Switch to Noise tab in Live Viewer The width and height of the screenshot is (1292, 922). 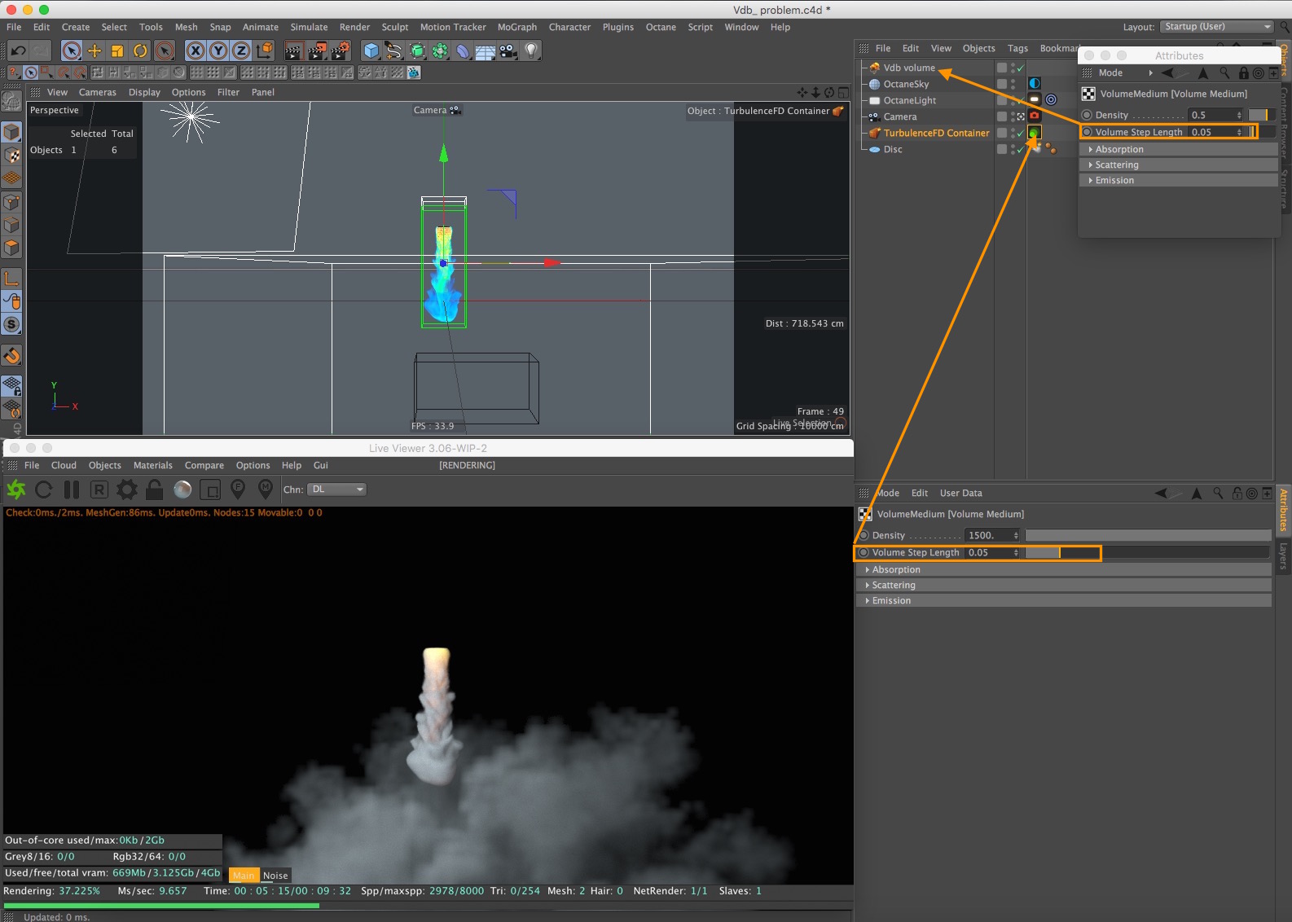point(275,876)
